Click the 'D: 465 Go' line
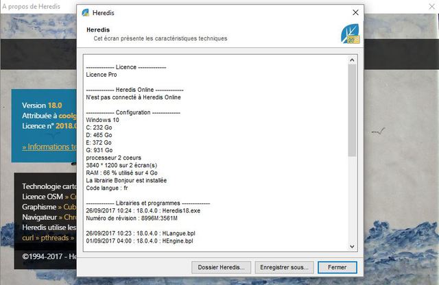 pyautogui.click(x=99, y=135)
